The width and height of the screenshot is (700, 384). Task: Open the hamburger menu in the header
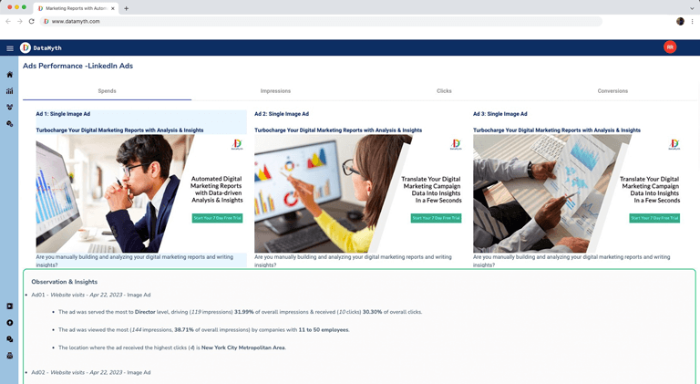coord(10,48)
